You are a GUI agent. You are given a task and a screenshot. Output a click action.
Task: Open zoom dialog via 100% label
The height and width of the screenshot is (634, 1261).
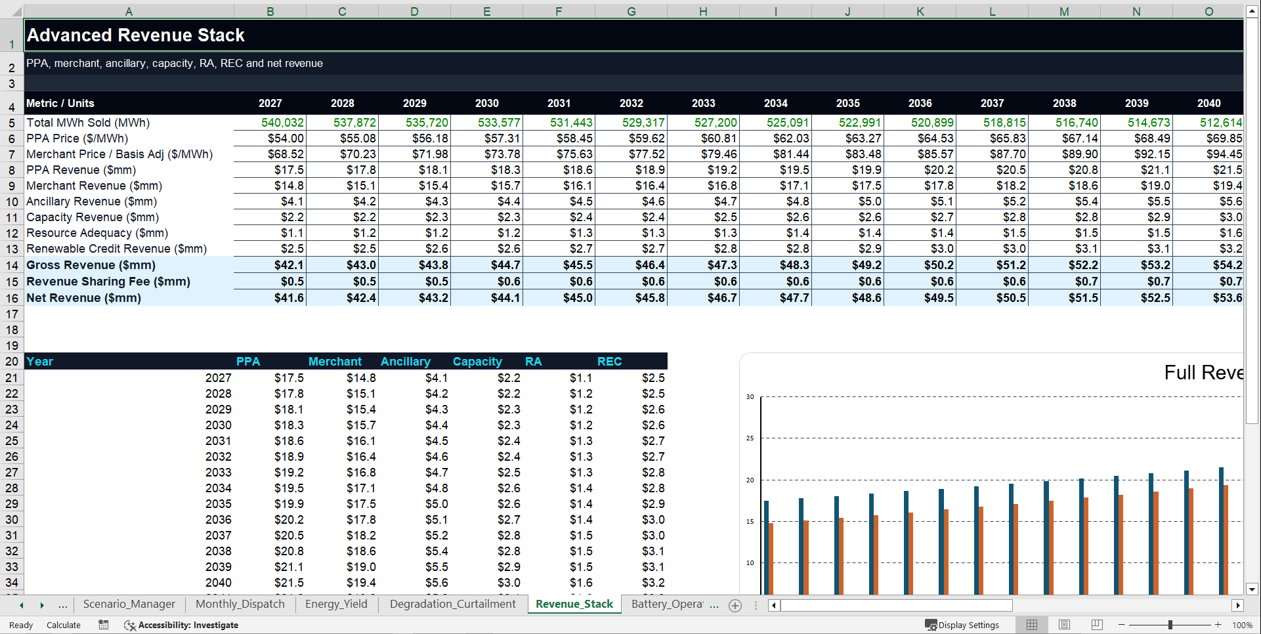[x=1242, y=625]
